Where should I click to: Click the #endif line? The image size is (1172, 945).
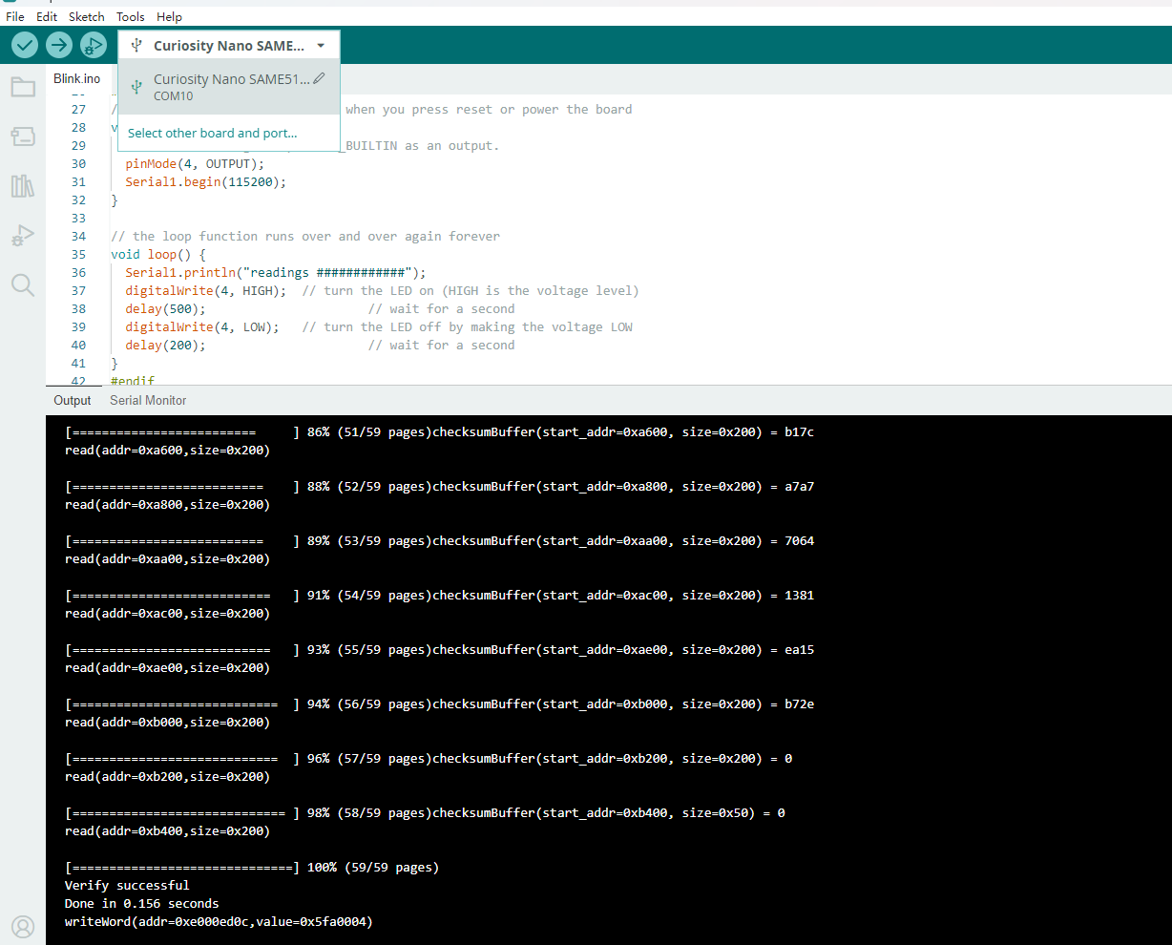(133, 381)
